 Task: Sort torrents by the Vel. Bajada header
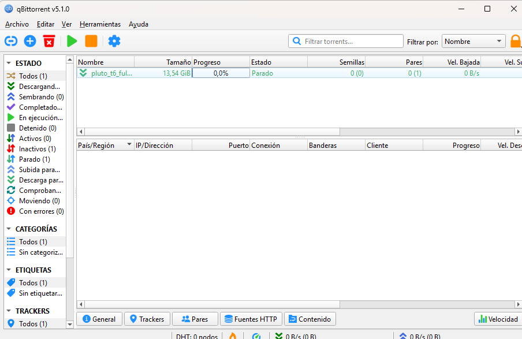(452, 62)
